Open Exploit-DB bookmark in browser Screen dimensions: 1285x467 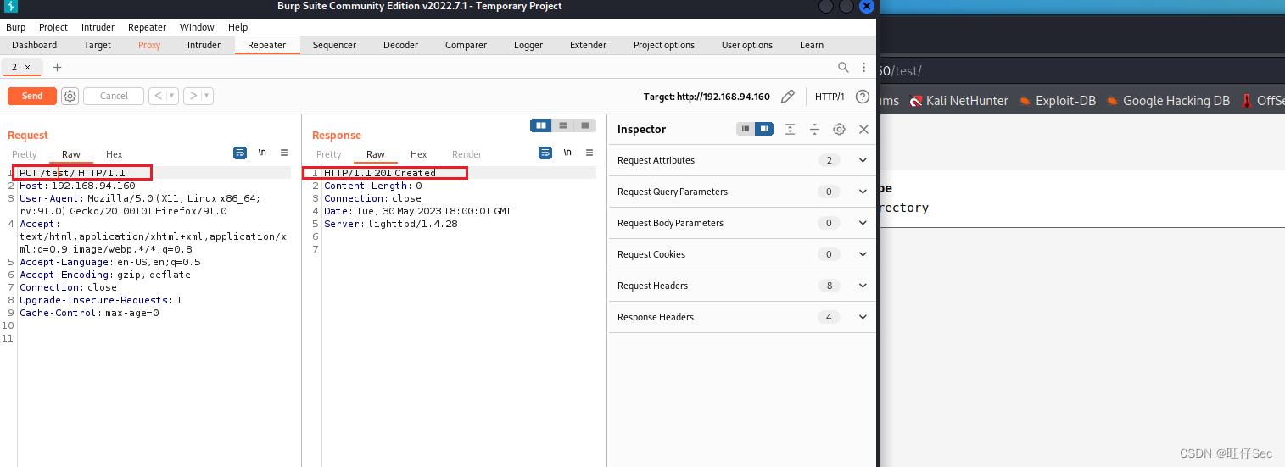pyautogui.click(x=1058, y=100)
